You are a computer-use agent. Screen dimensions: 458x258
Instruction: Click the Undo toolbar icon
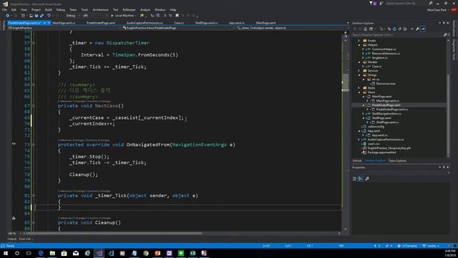pos(49,16)
